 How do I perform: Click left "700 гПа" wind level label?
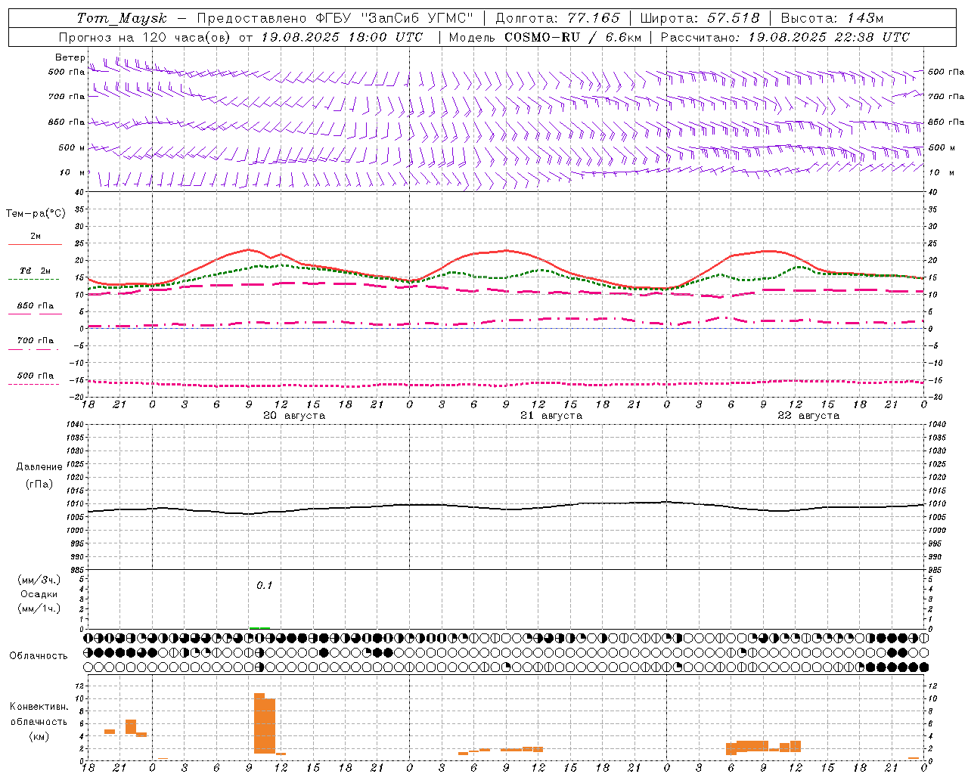(67, 97)
